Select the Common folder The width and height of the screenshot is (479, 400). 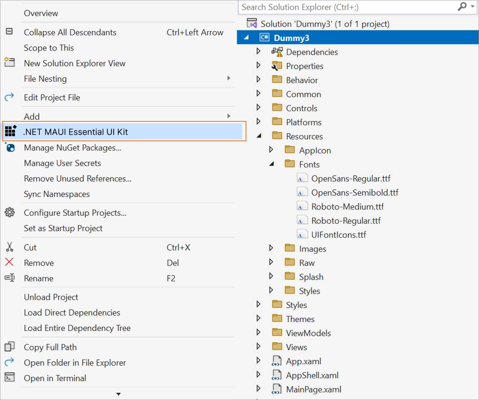pyautogui.click(x=303, y=94)
